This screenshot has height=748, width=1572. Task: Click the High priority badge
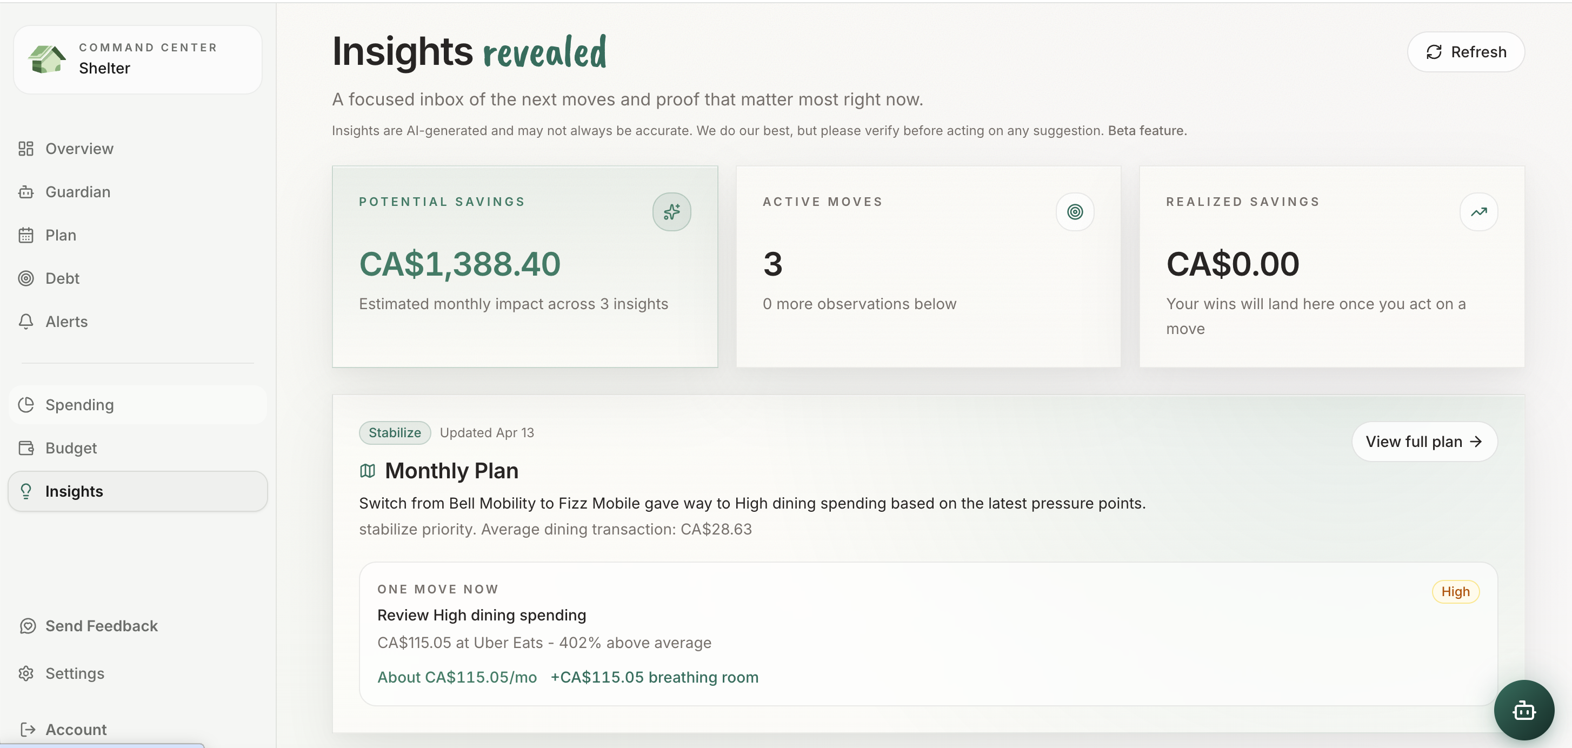(1455, 591)
